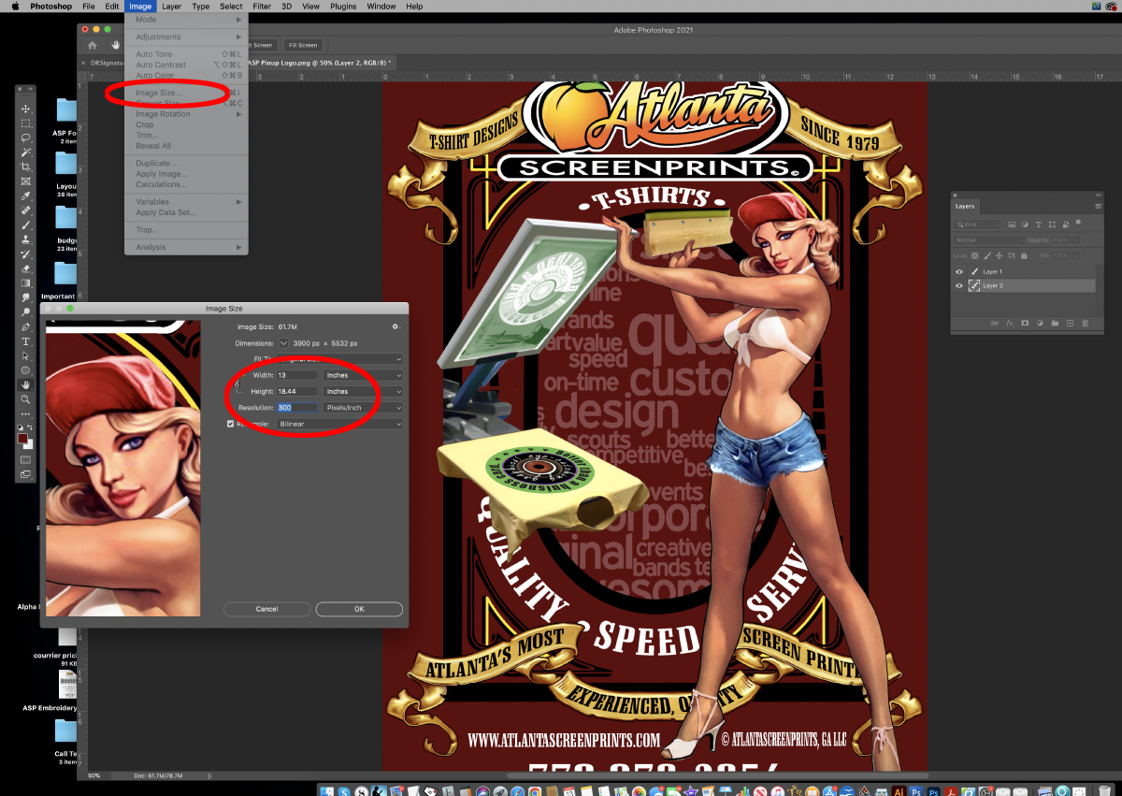Click the Fill Screen button
Screen dimensions: 1122x796
pyautogui.click(x=302, y=45)
